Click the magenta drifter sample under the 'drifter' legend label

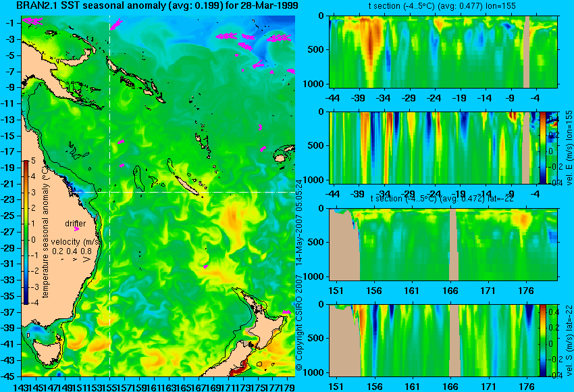[76, 229]
